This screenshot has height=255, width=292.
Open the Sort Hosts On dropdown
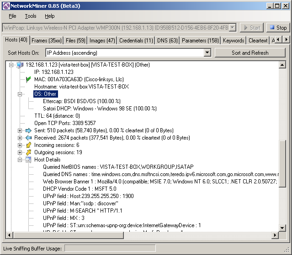pyautogui.click(x=207, y=53)
